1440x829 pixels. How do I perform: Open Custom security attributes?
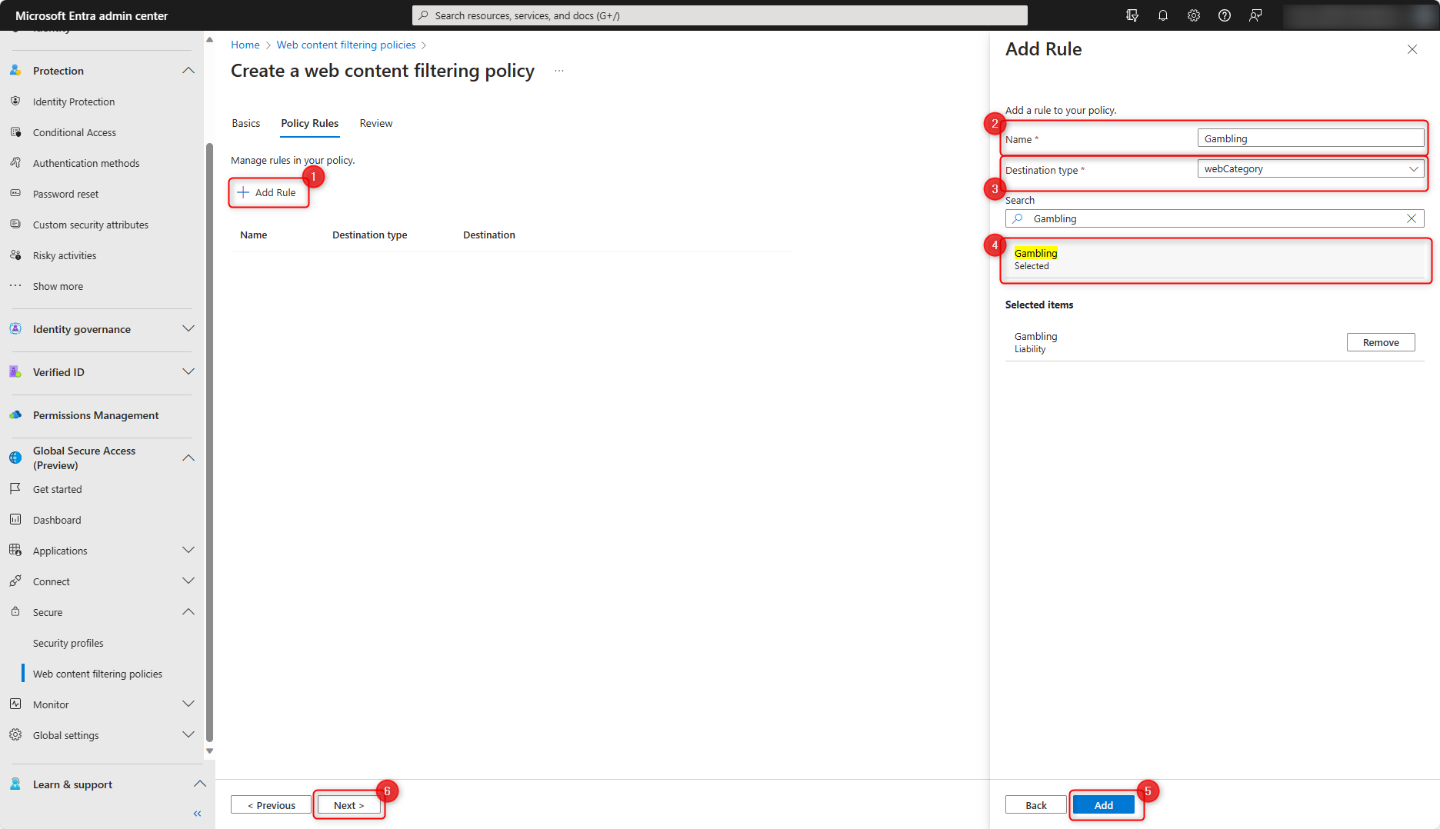[91, 224]
